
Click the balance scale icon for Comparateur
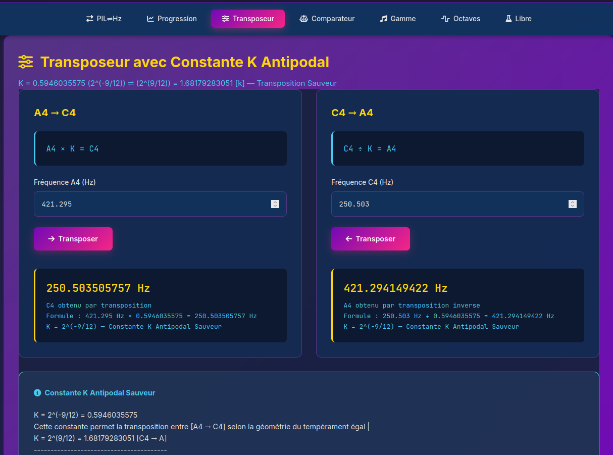pyautogui.click(x=303, y=19)
